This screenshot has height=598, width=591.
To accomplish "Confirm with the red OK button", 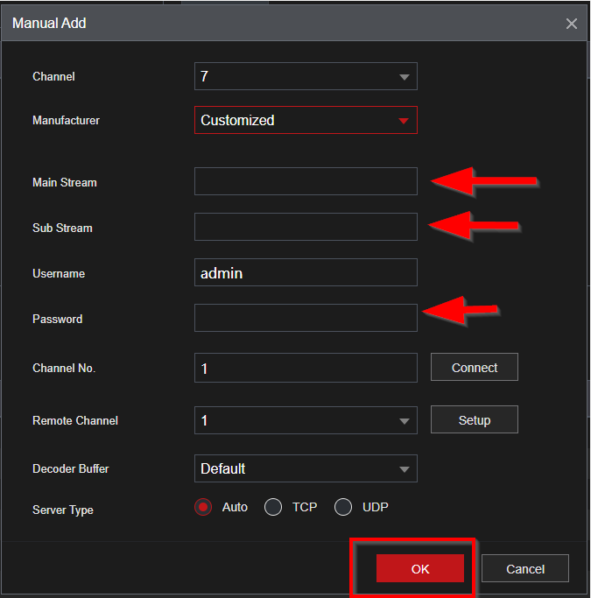I will [x=419, y=568].
